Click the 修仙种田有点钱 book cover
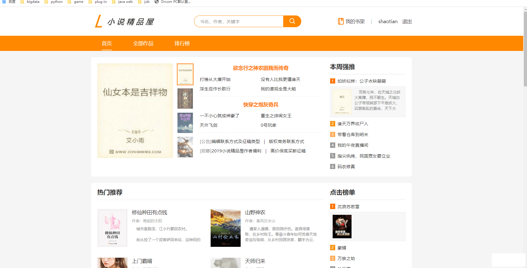 tap(112, 228)
